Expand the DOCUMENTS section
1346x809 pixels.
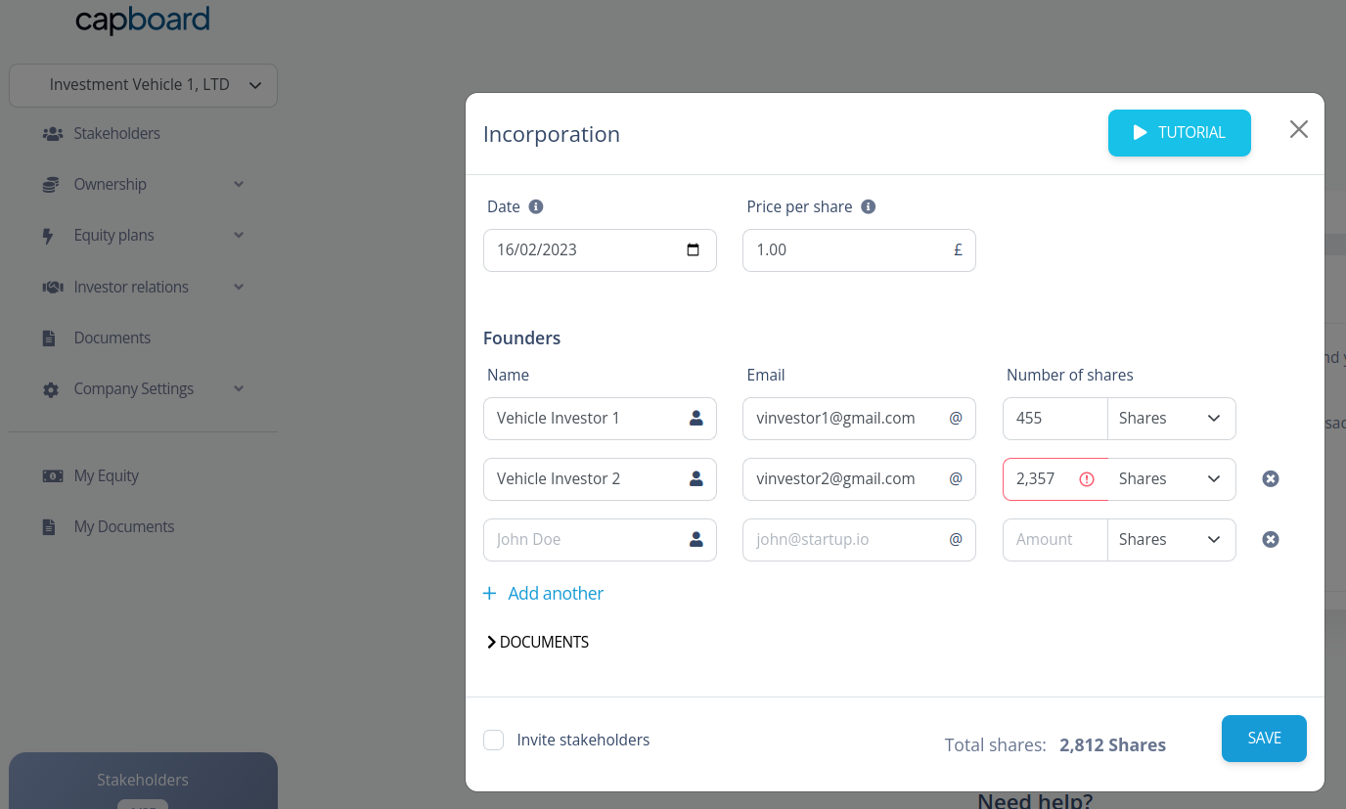click(537, 642)
